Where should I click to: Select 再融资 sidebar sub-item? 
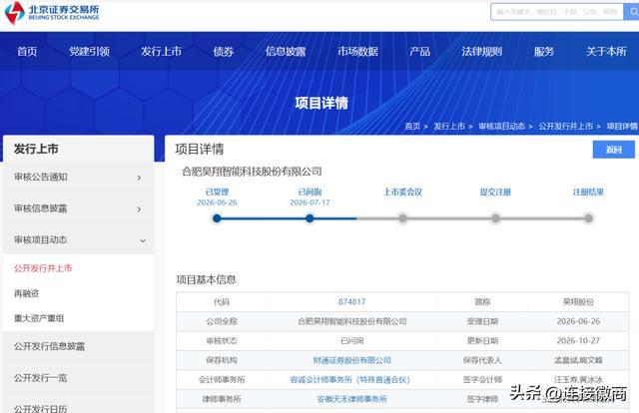pos(27,293)
